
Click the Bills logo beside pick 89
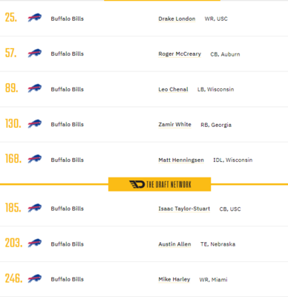pos(35,88)
